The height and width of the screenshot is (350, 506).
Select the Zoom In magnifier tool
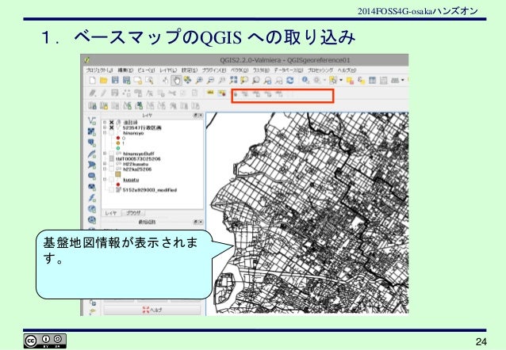[x=199, y=80]
